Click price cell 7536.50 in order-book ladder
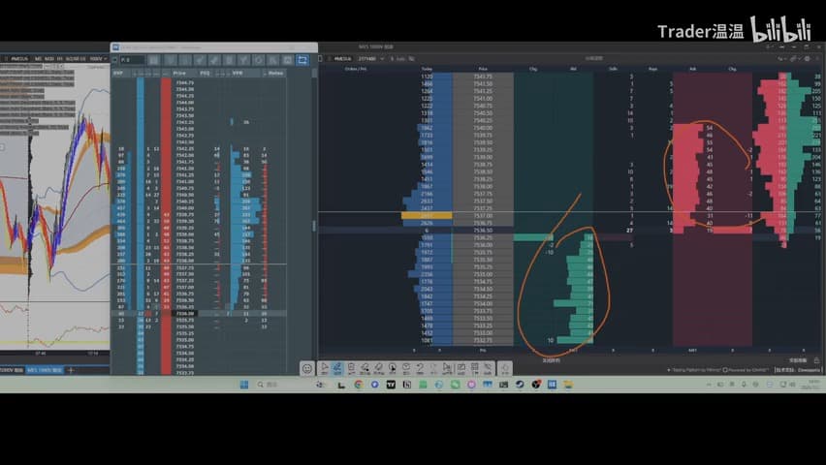This screenshot has width=826, height=465. click(x=483, y=231)
